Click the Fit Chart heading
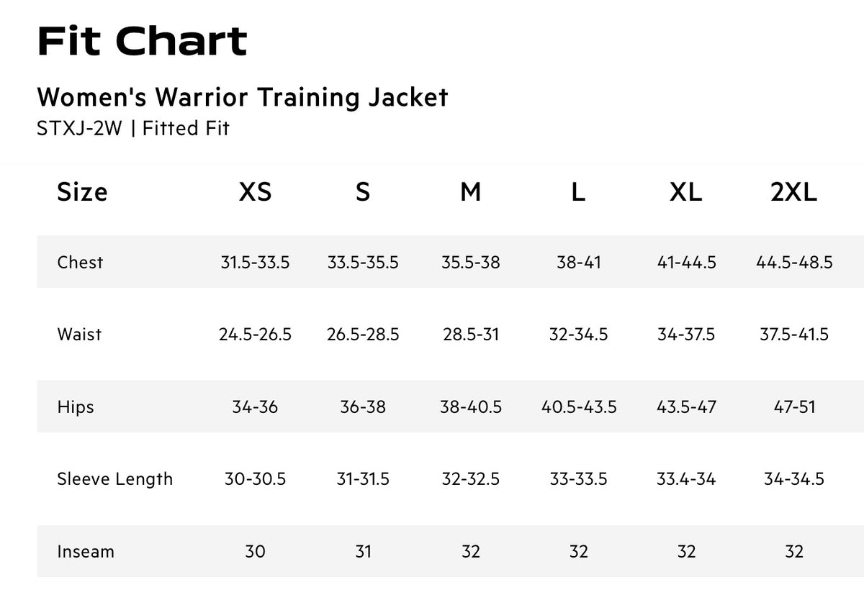864x613 pixels. pyautogui.click(x=142, y=41)
